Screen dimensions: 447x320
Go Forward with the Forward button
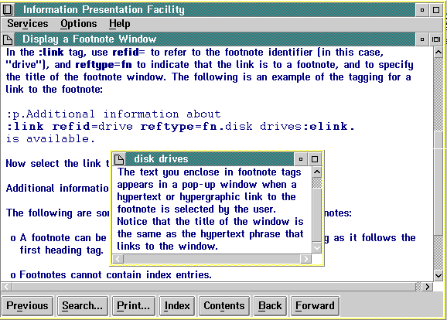(x=315, y=306)
